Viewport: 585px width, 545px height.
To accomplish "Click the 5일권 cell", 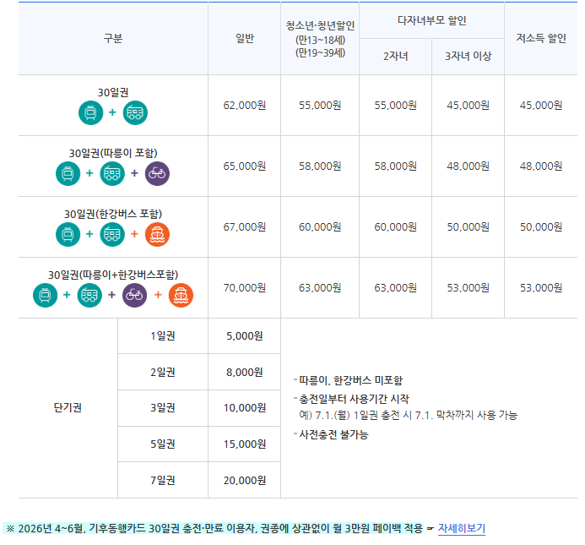I will [x=163, y=444].
